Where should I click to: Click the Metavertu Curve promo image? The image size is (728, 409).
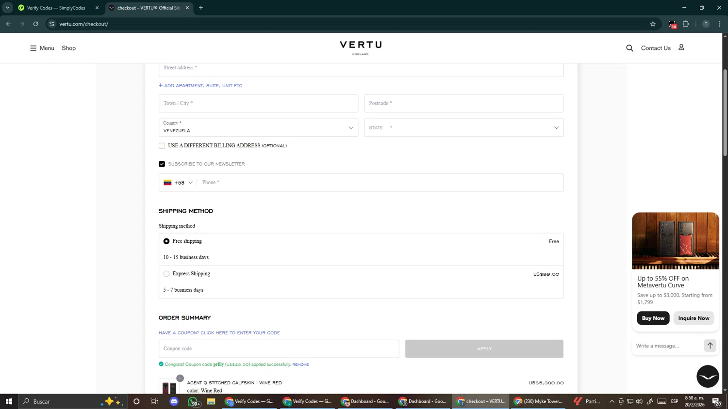tap(676, 241)
